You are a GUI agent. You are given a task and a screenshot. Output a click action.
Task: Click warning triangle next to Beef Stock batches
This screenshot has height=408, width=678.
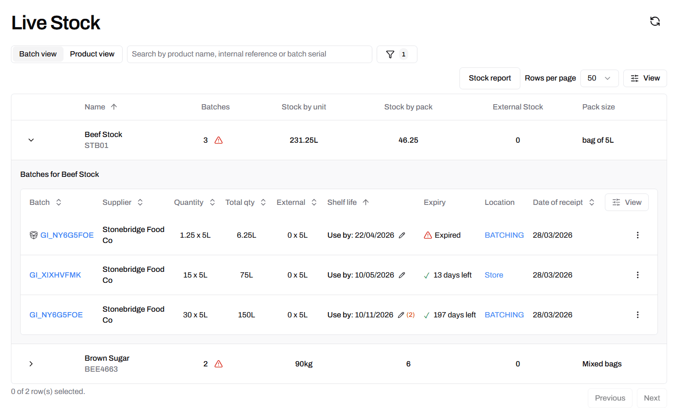point(219,141)
